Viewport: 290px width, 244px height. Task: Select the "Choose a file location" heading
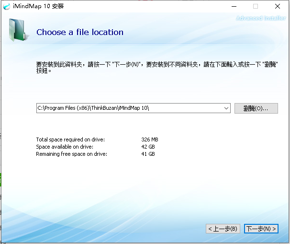coord(80,32)
